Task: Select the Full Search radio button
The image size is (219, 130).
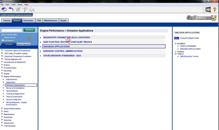Action: [x=3, y=40]
